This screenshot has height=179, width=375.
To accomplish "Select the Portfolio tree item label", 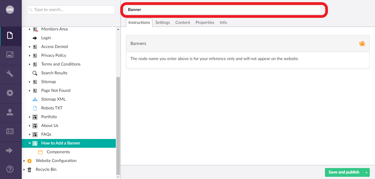I will point(49,117).
